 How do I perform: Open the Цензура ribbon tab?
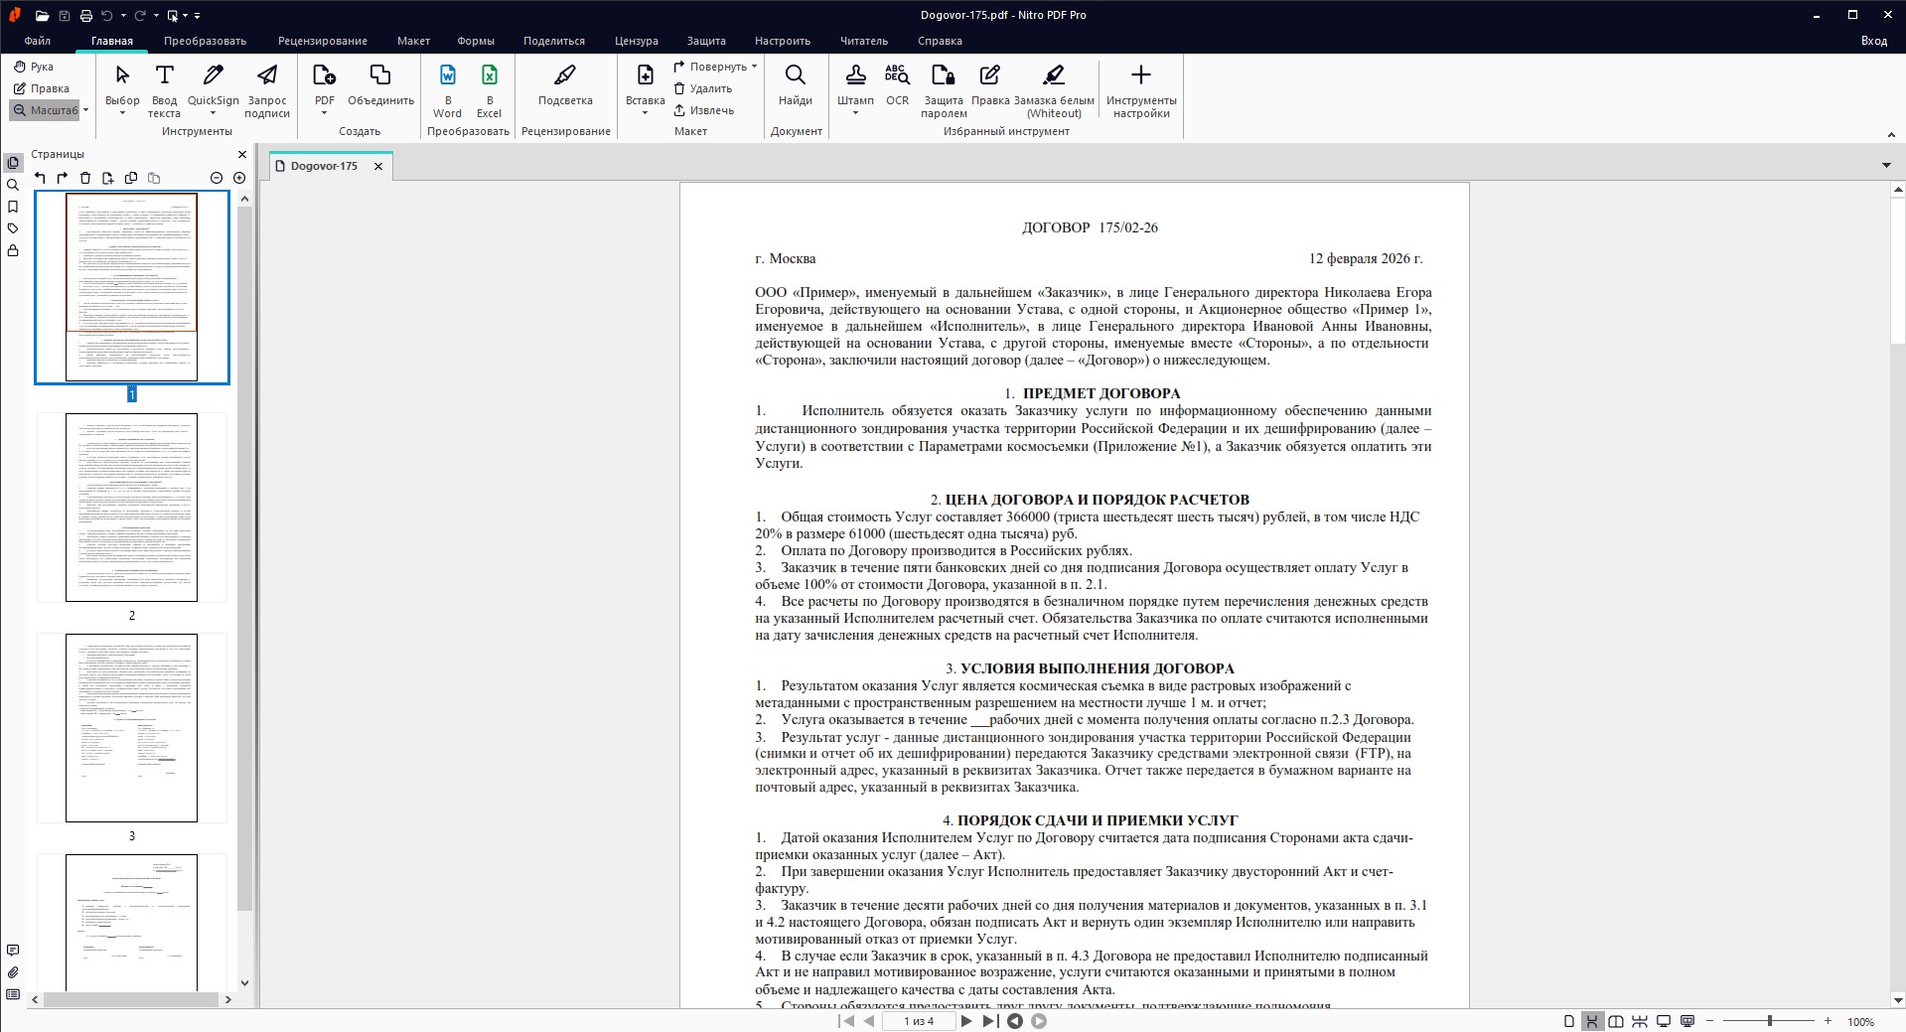pos(637,41)
